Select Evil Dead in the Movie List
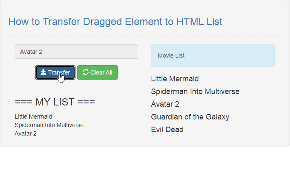The width and height of the screenshot is (290, 194). click(x=167, y=130)
